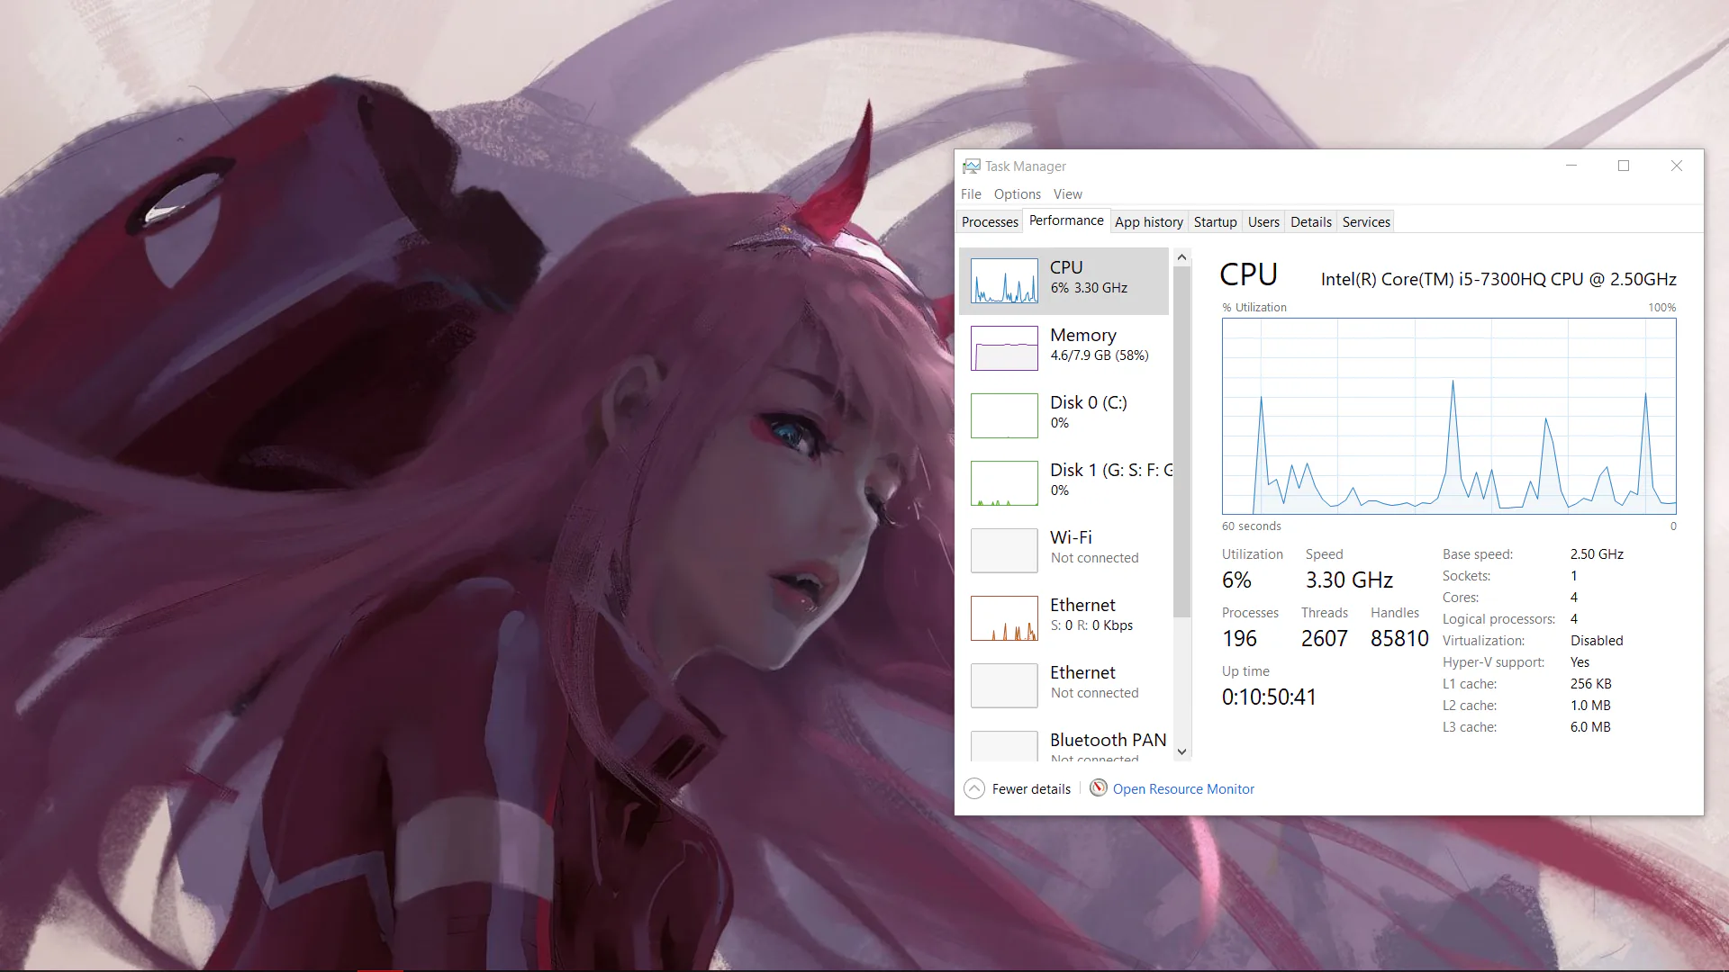The width and height of the screenshot is (1729, 972).
Task: Select the Disk 0 (C:) graph thumbnail
Action: pos(1004,416)
